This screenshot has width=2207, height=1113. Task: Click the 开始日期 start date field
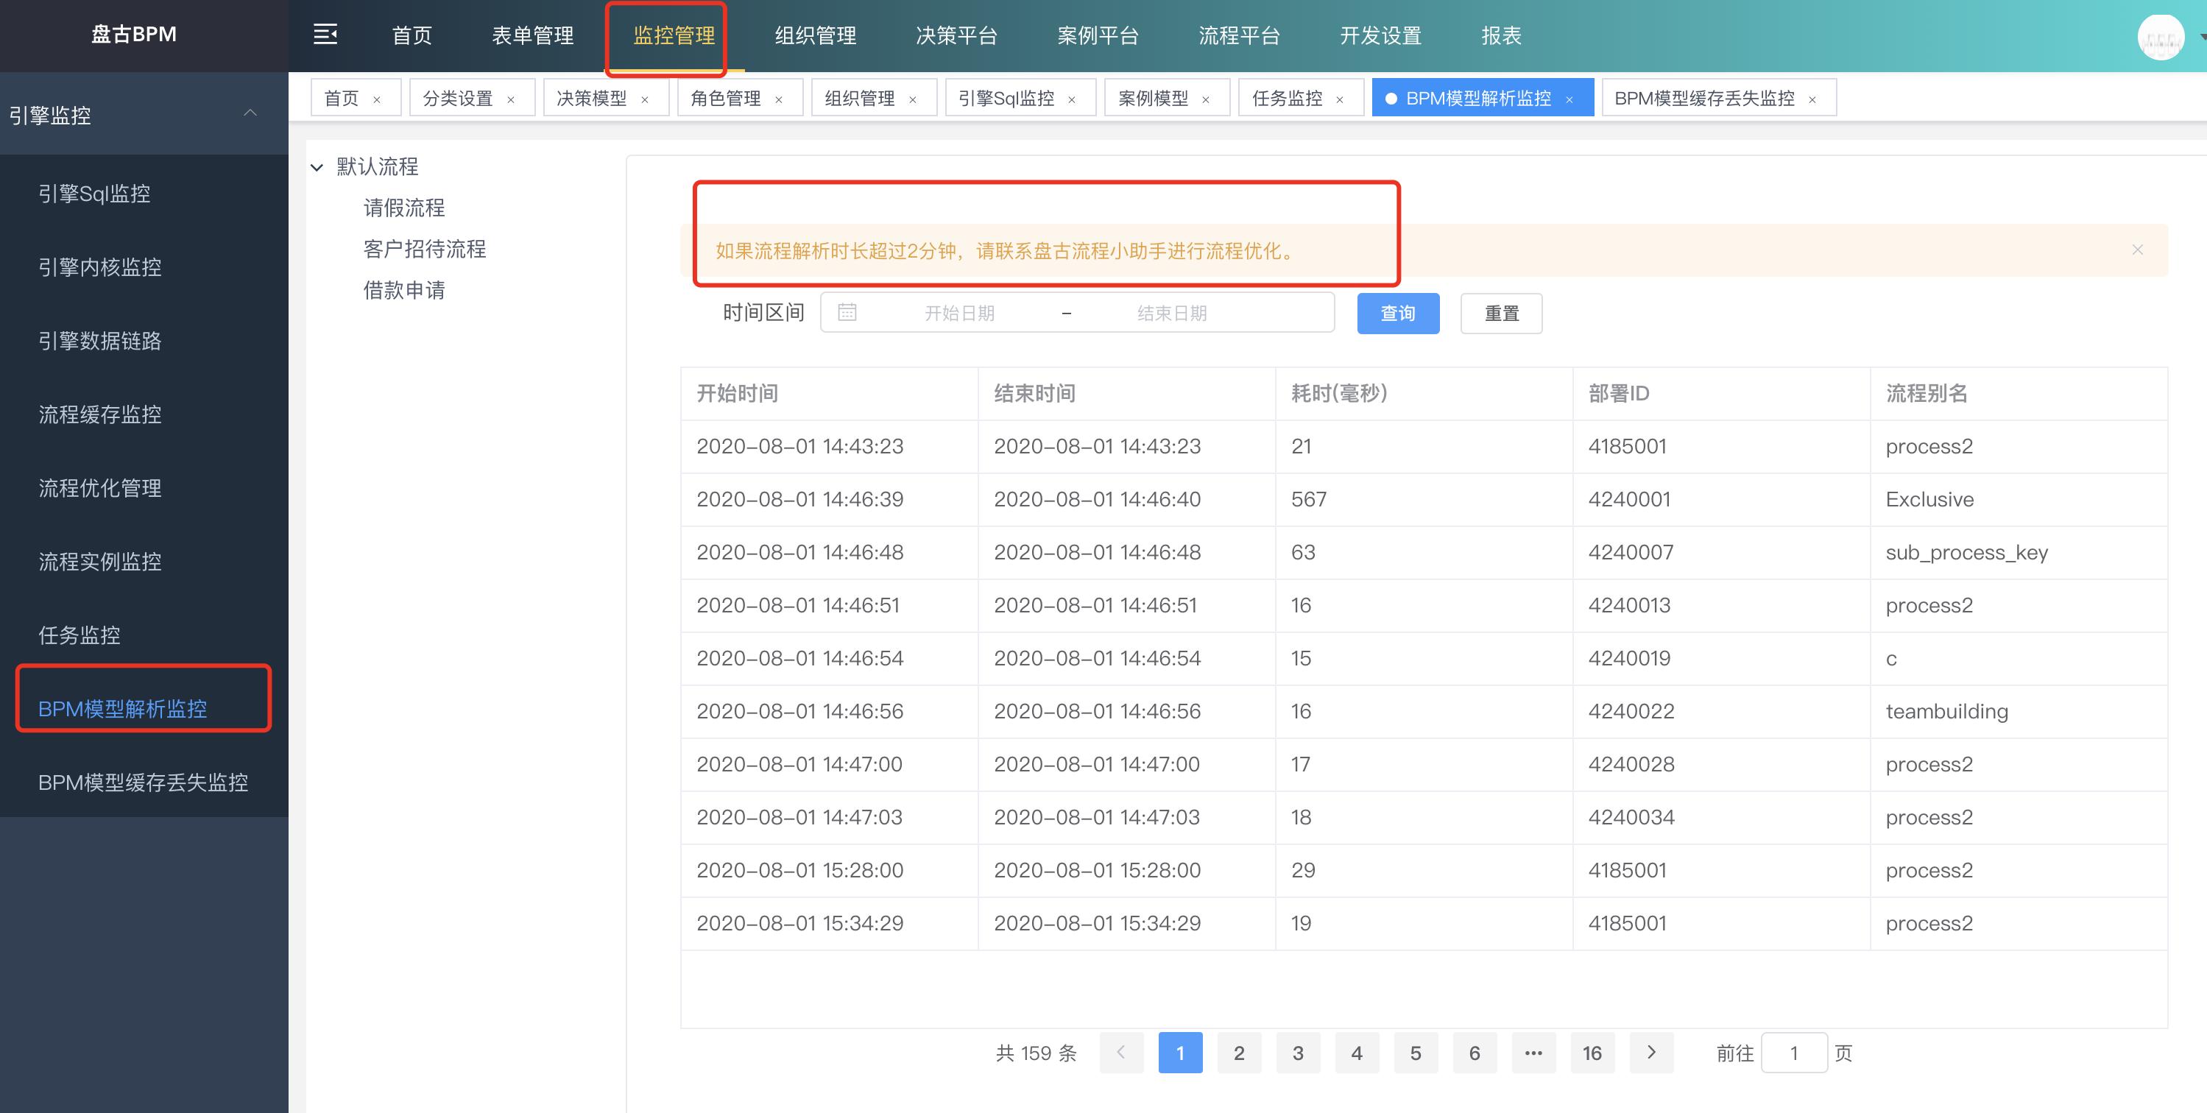coord(959,314)
